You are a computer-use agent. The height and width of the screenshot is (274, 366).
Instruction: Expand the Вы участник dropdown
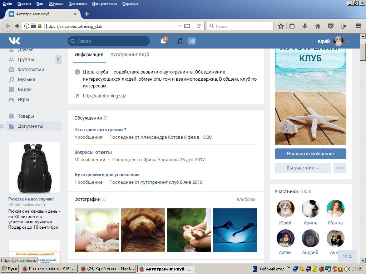point(303,168)
